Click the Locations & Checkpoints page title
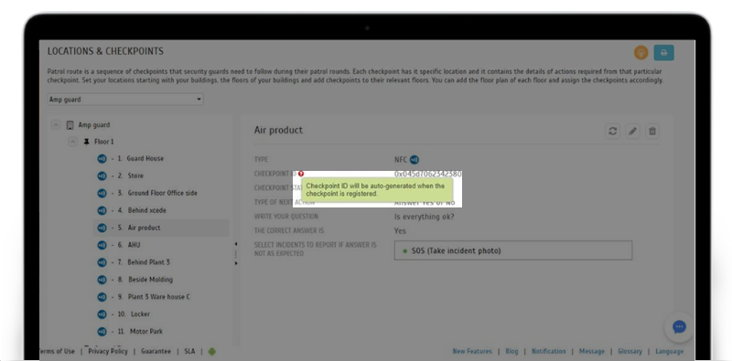 point(105,51)
